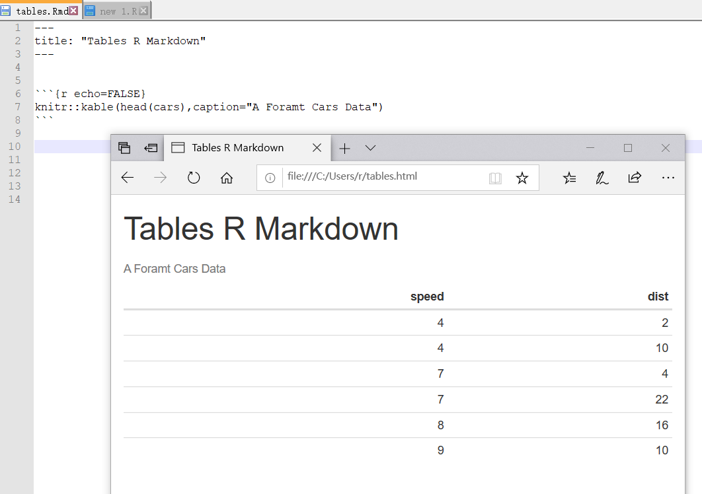Viewport: 702px width, 494px height.
Task: Open a new browser tab with plus
Action: coord(345,148)
